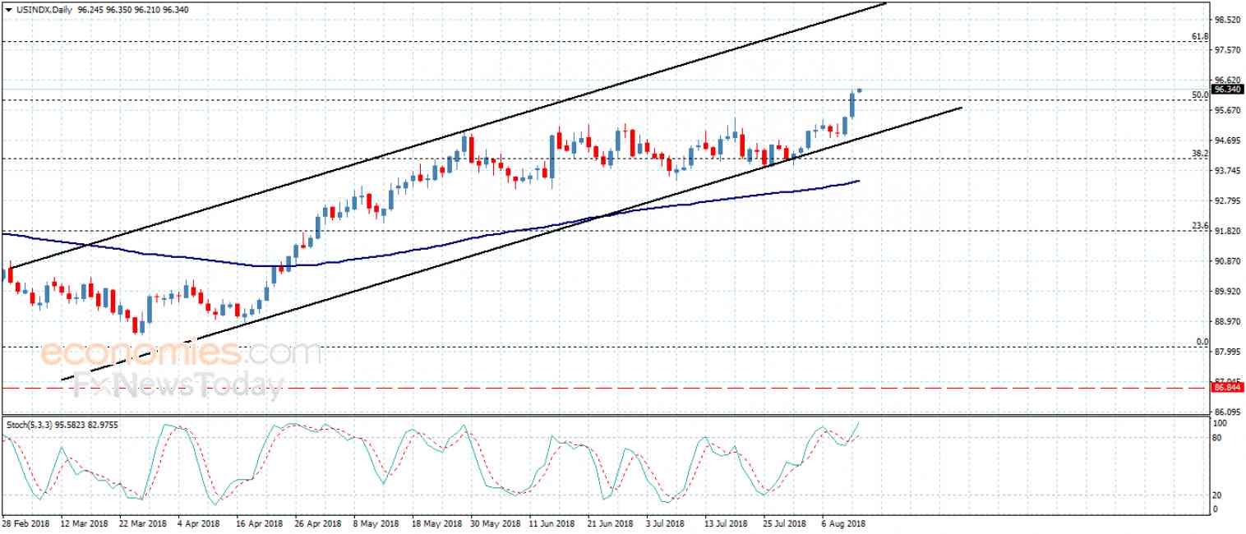Click the 61.8 Fibonacci level label
Viewport: 1246px width, 534px height.
pyautogui.click(x=1200, y=36)
